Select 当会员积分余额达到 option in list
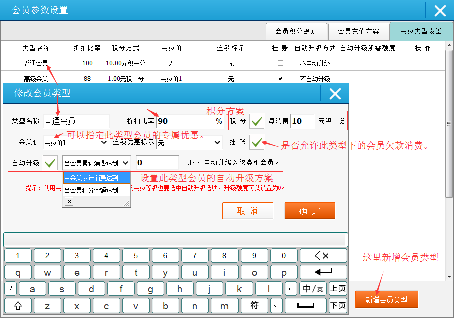The height and width of the screenshot is (318, 454). 91,190
